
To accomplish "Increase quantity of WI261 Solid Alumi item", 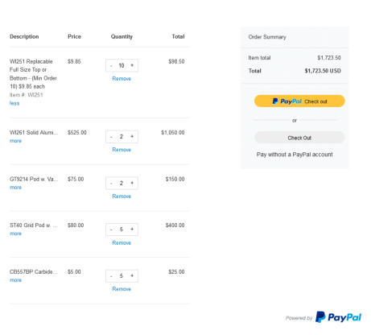I will click(x=132, y=137).
